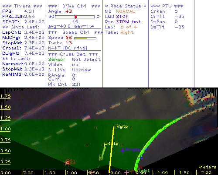Select the NORMAL mode status text
Viewport: 218px width, 175px height.
pos(126,11)
